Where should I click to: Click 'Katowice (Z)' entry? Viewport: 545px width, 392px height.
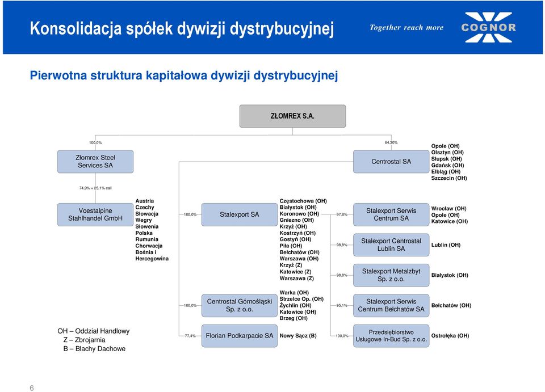click(x=295, y=272)
